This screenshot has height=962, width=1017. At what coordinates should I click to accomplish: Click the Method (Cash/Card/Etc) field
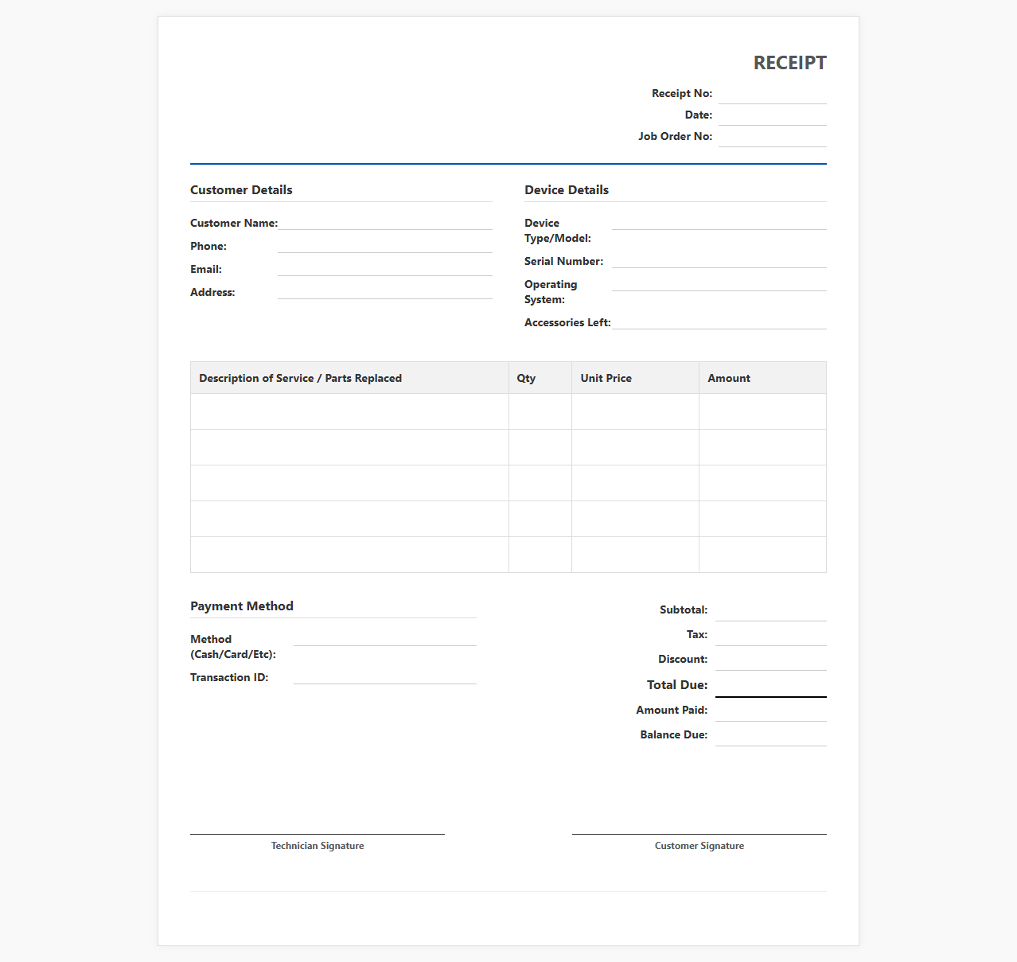(385, 638)
